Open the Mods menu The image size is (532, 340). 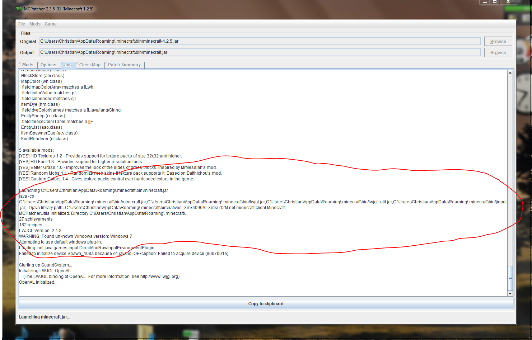35,24
